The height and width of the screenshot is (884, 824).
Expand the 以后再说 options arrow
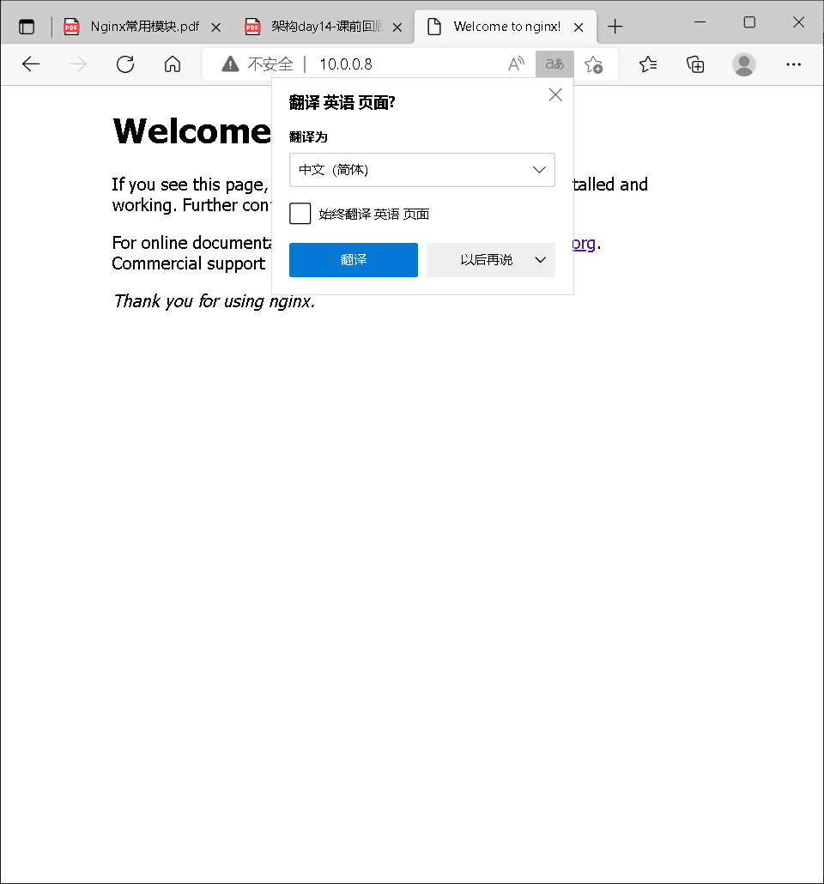tap(540, 260)
